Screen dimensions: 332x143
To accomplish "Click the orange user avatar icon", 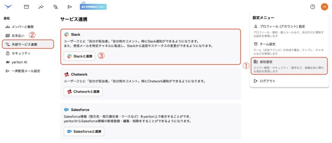I will (x=325, y=6).
